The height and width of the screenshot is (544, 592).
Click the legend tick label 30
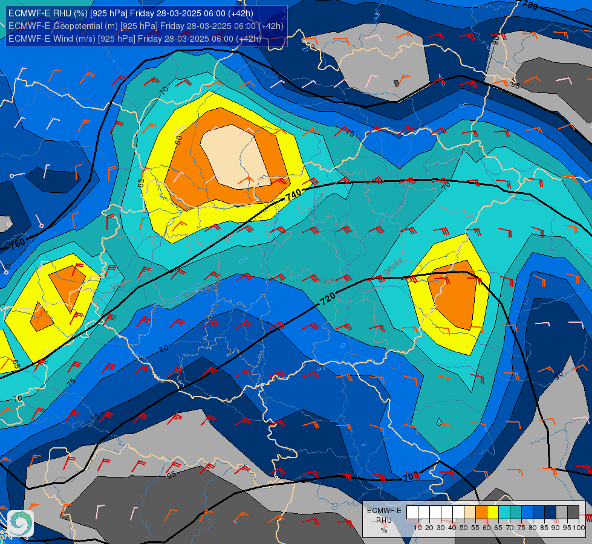(x=441, y=528)
